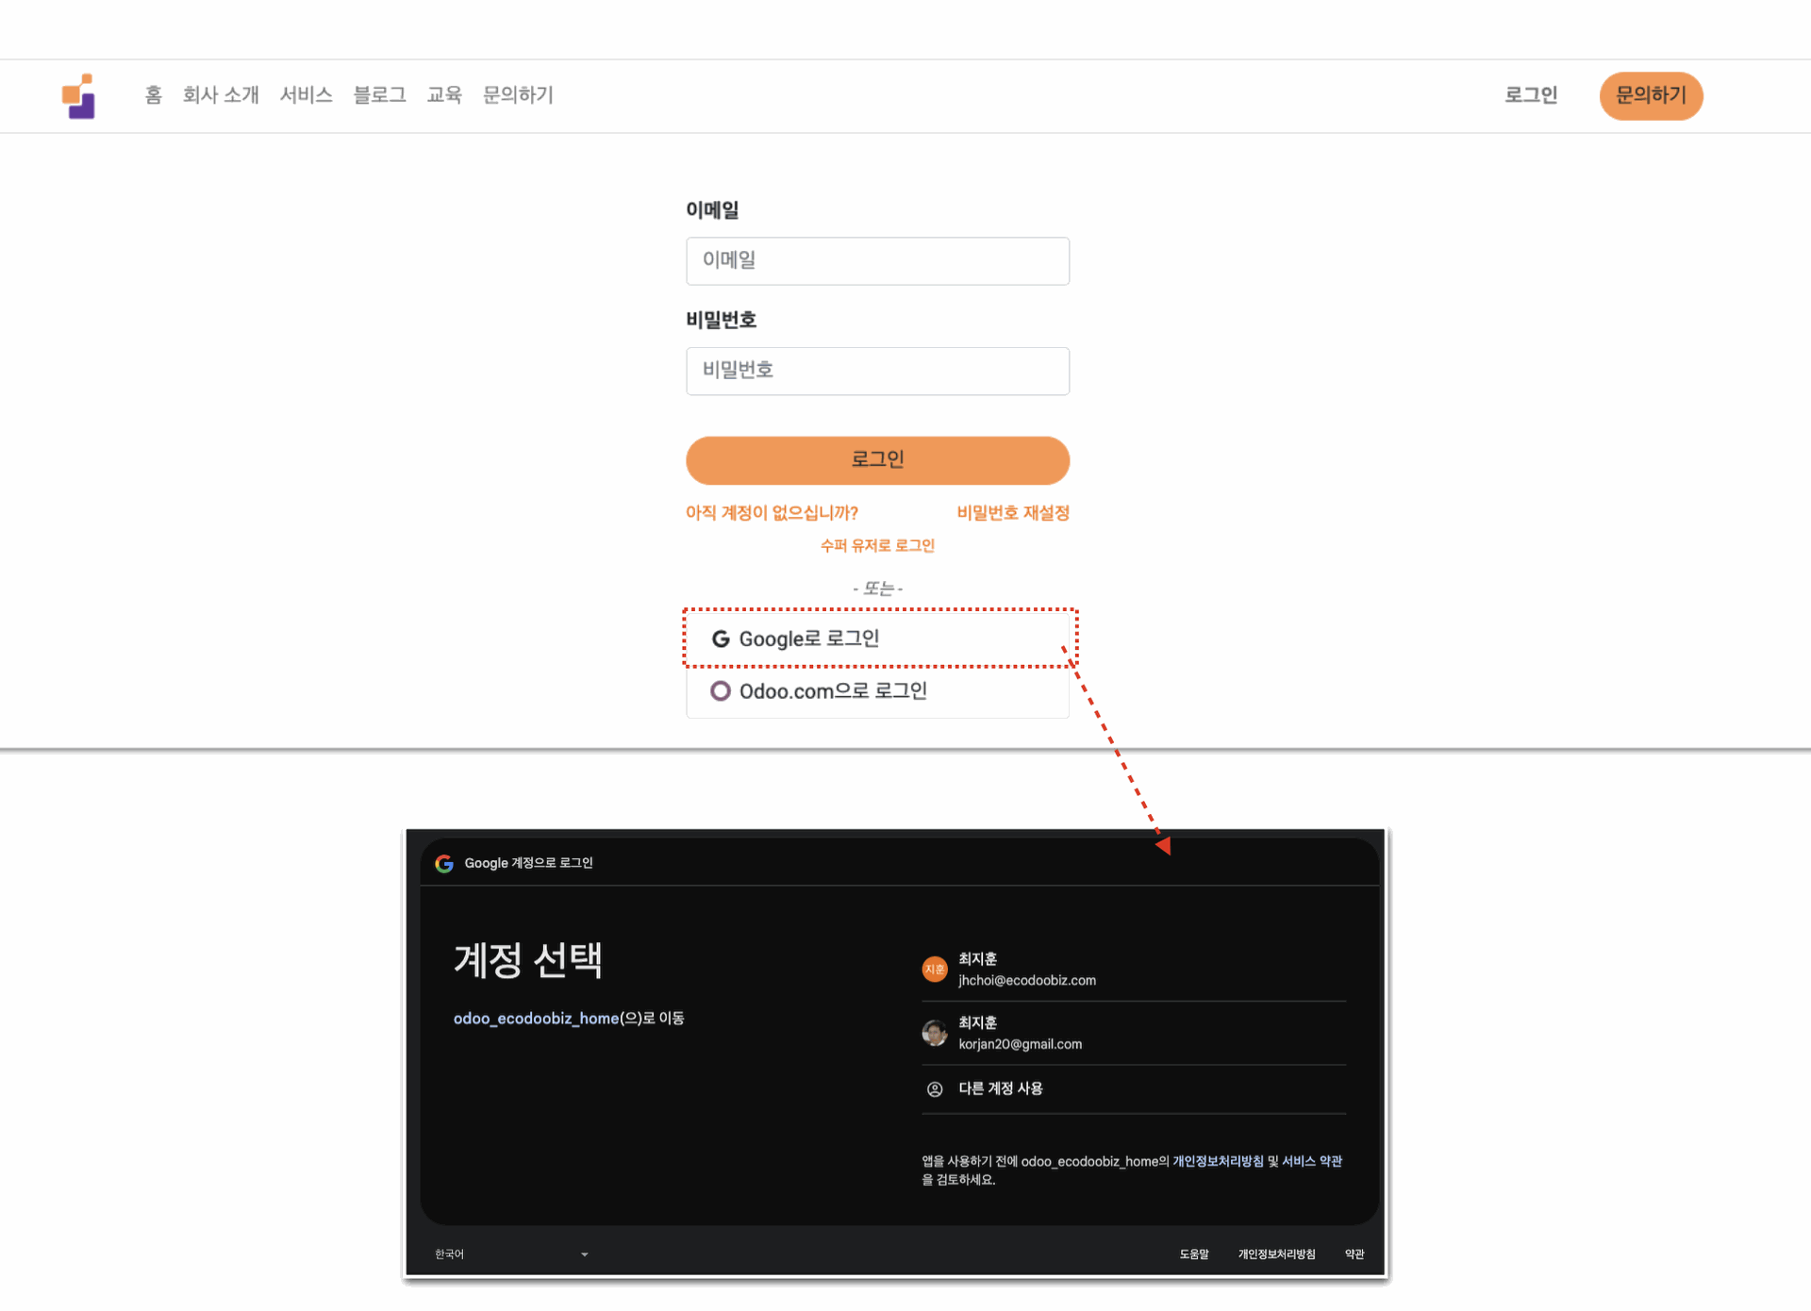Go to 회사 소개 page
Viewport: 1811px width, 1311px height.
pyautogui.click(x=221, y=95)
